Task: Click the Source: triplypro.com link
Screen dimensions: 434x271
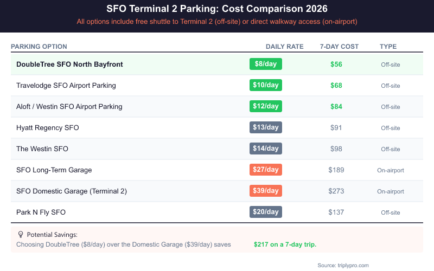Action: pos(343,265)
